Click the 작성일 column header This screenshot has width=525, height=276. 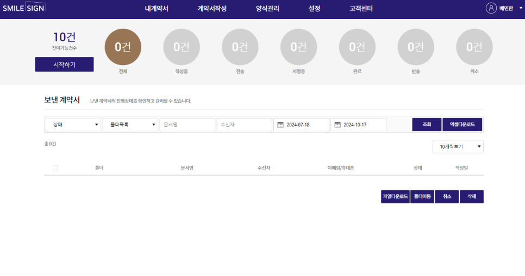pyautogui.click(x=461, y=168)
